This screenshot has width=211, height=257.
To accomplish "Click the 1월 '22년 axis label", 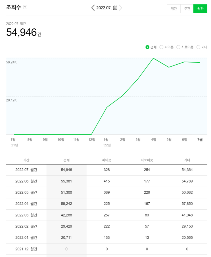I will (107, 142).
